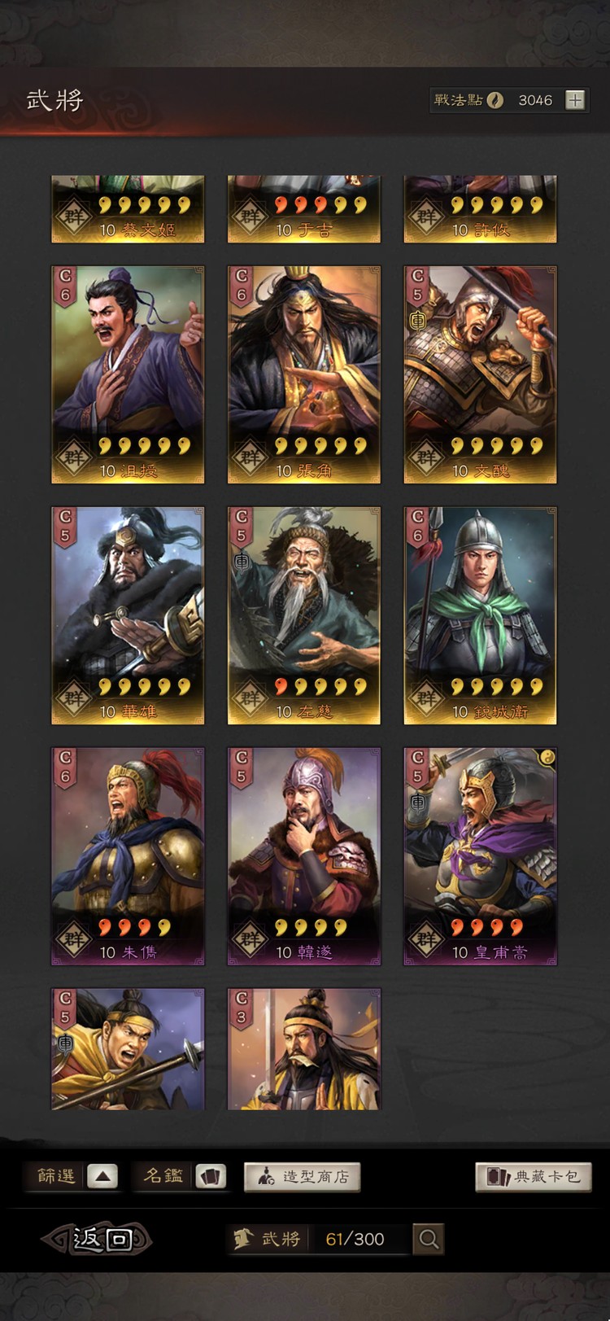Click the yin-yang badge on 皇甫嵩 card
Image resolution: width=610 pixels, height=1321 pixels.
[x=547, y=757]
